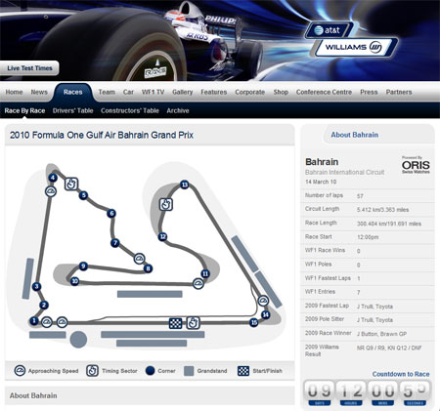Click corner 14 marker on track map
This screenshot has width=440, height=411.
266,314
